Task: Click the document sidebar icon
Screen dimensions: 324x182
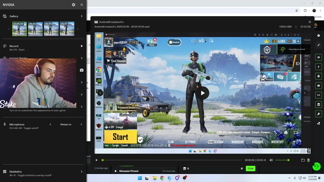Action: pyautogui.click(x=319, y=76)
